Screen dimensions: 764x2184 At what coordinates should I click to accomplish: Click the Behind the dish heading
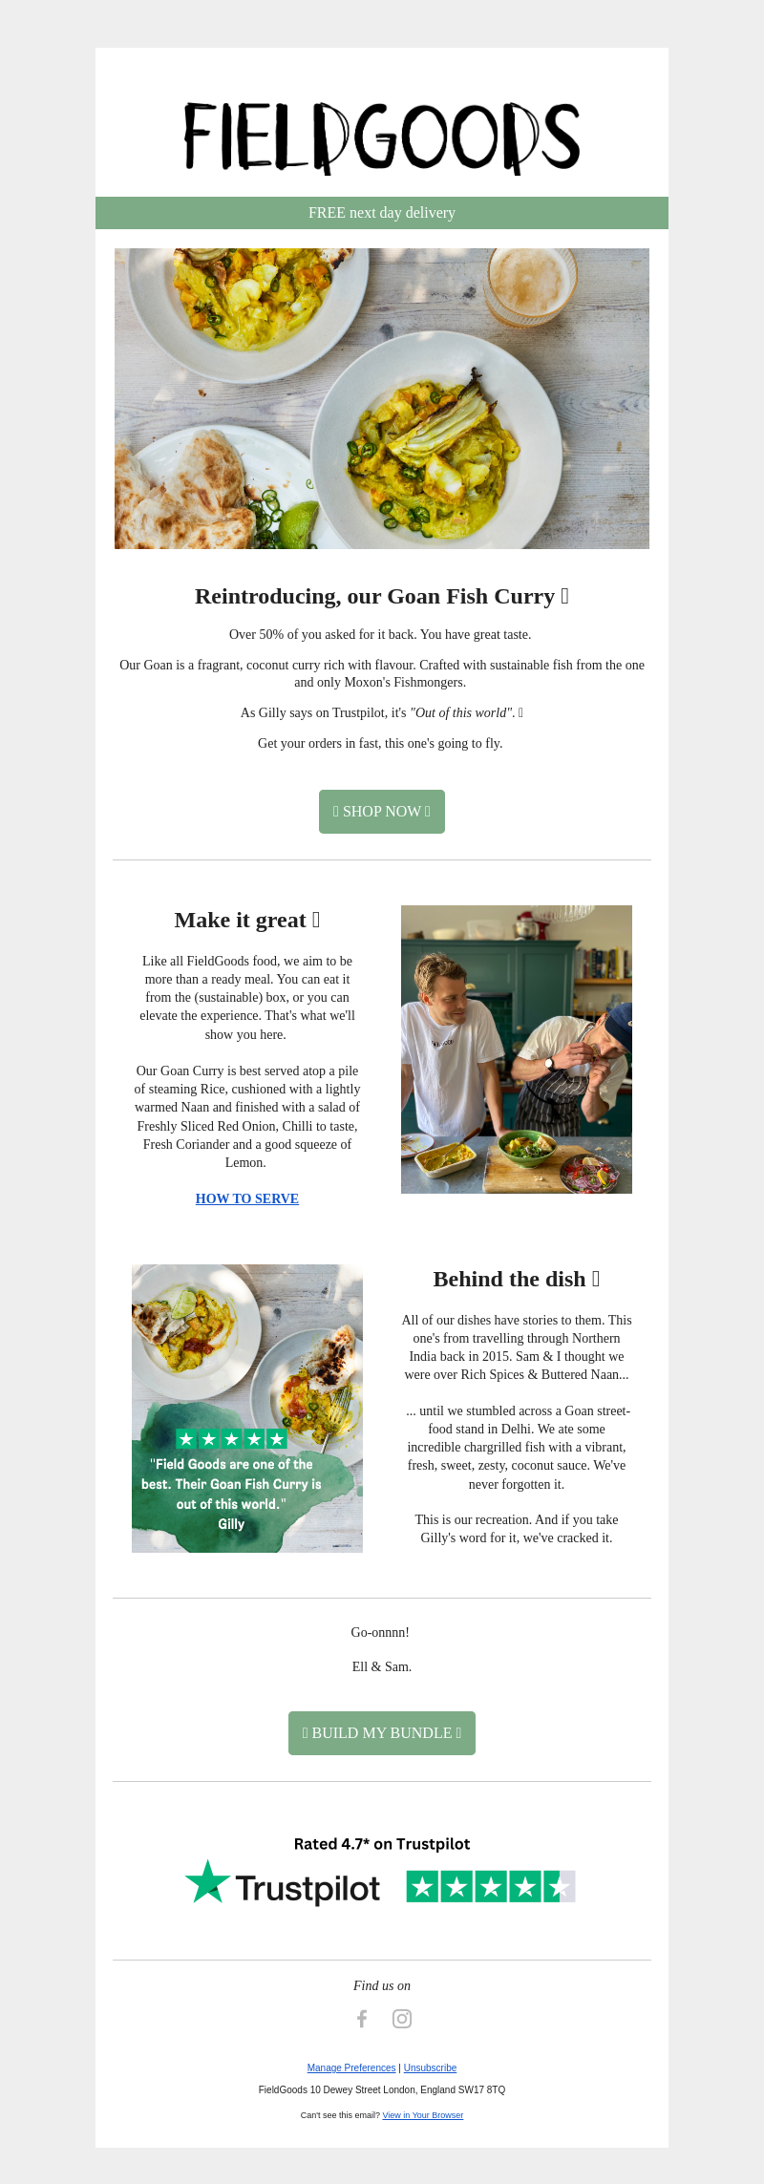[x=517, y=1280]
